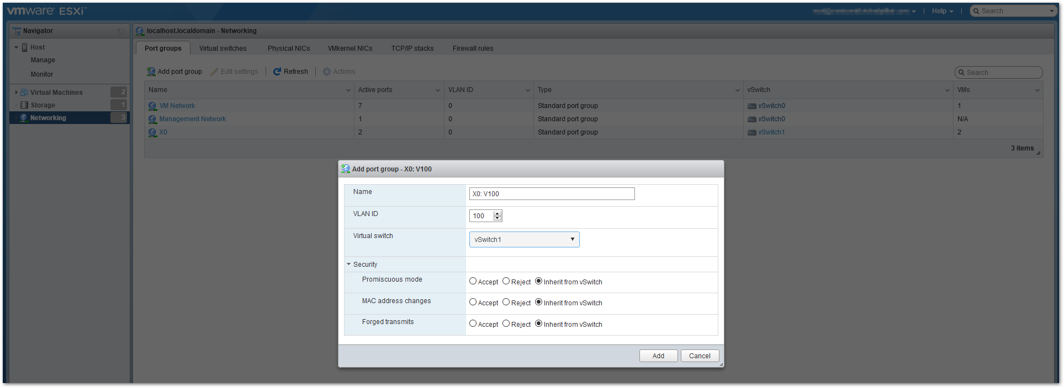
Task: Open the vSwitch column menu arrow
Action: [947, 90]
